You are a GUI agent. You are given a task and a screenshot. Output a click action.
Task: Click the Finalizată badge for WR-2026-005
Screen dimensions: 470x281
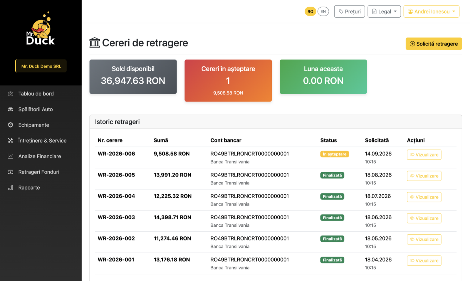click(x=332, y=175)
